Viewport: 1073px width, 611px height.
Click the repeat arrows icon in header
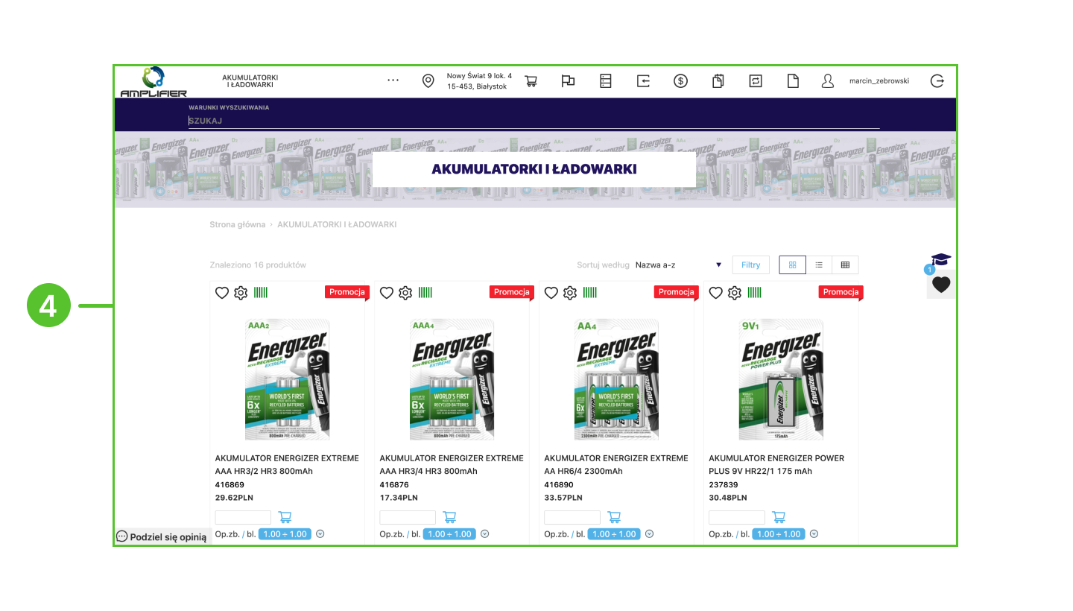pos(756,81)
